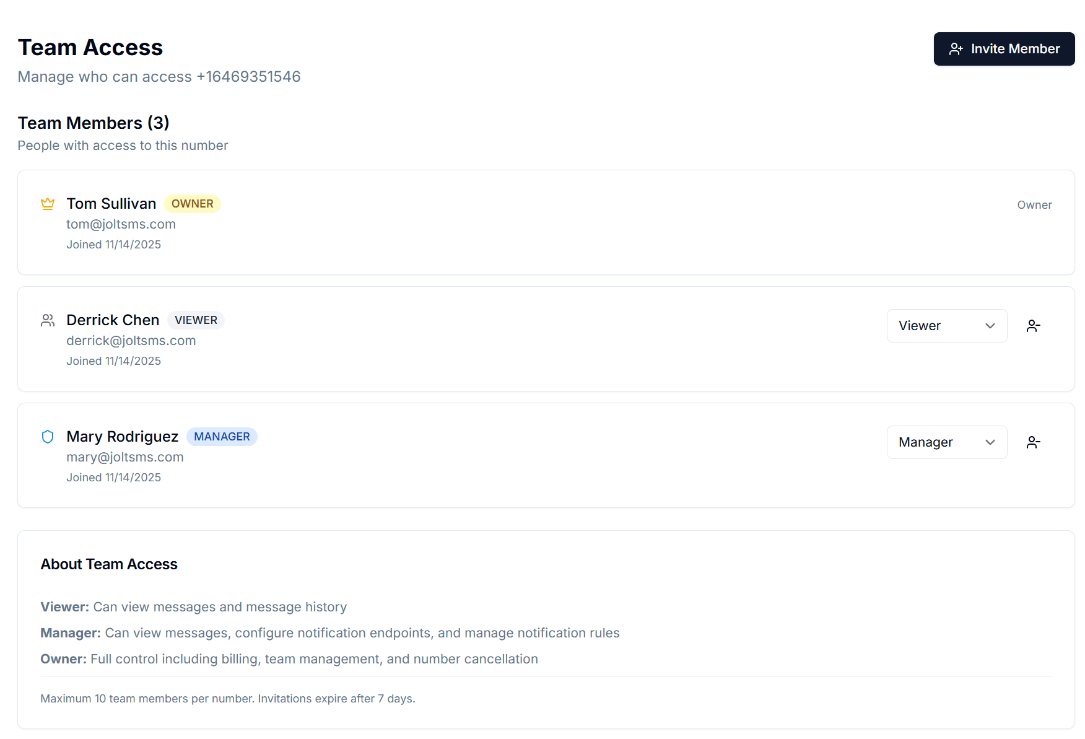Remove Derrick Chen using the person-minus icon
The width and height of the screenshot is (1085, 739).
tap(1033, 325)
